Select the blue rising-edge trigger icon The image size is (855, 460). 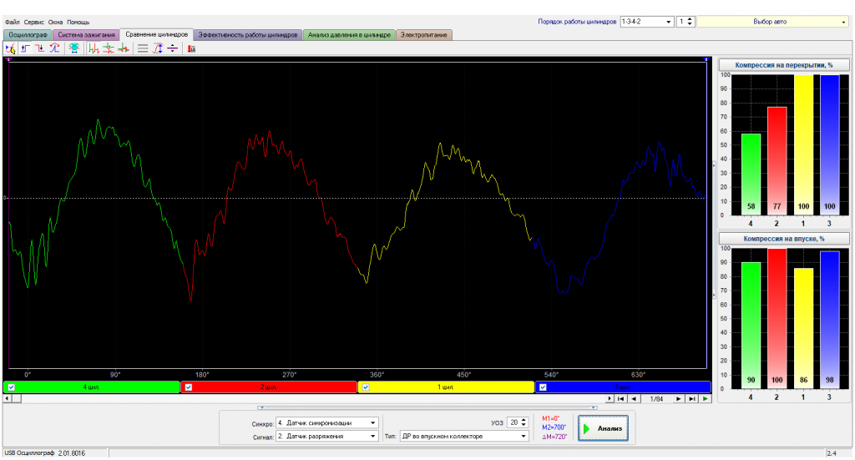(26, 48)
